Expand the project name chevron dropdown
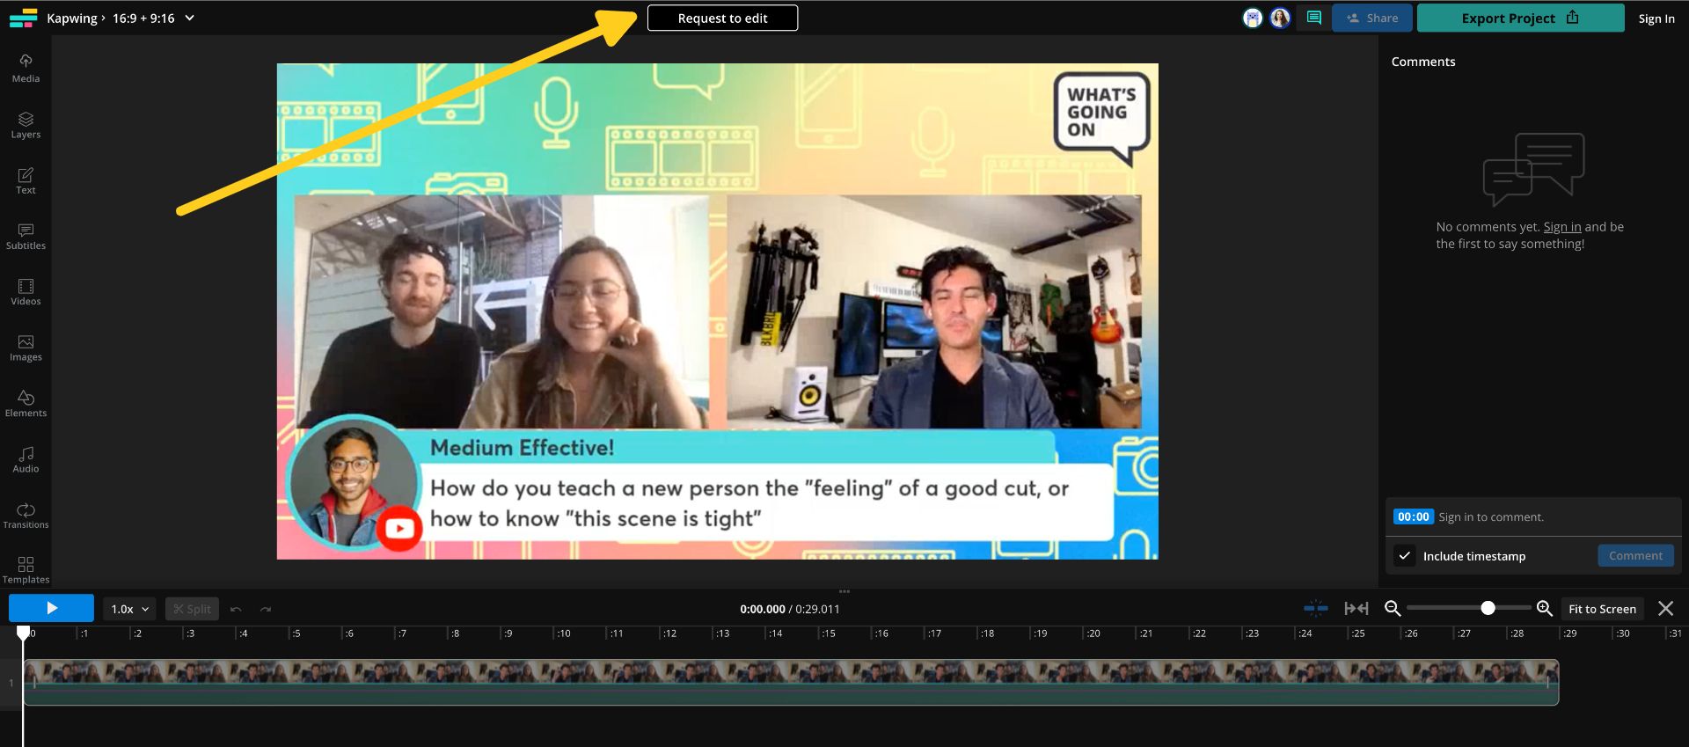This screenshot has height=747, width=1689. pyautogui.click(x=189, y=18)
